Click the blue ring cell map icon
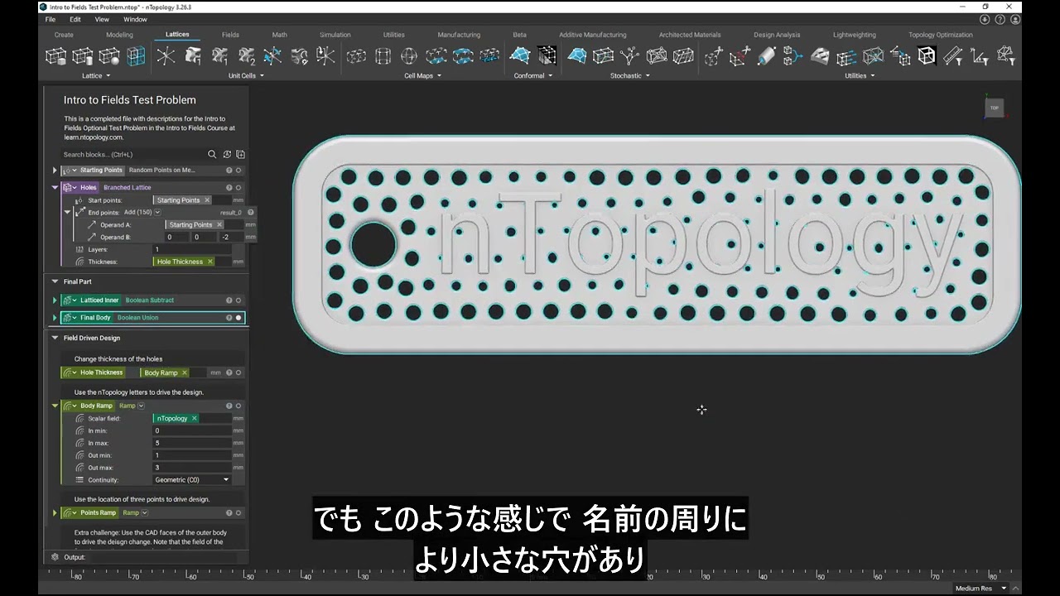The height and width of the screenshot is (596, 1060). pos(463,55)
